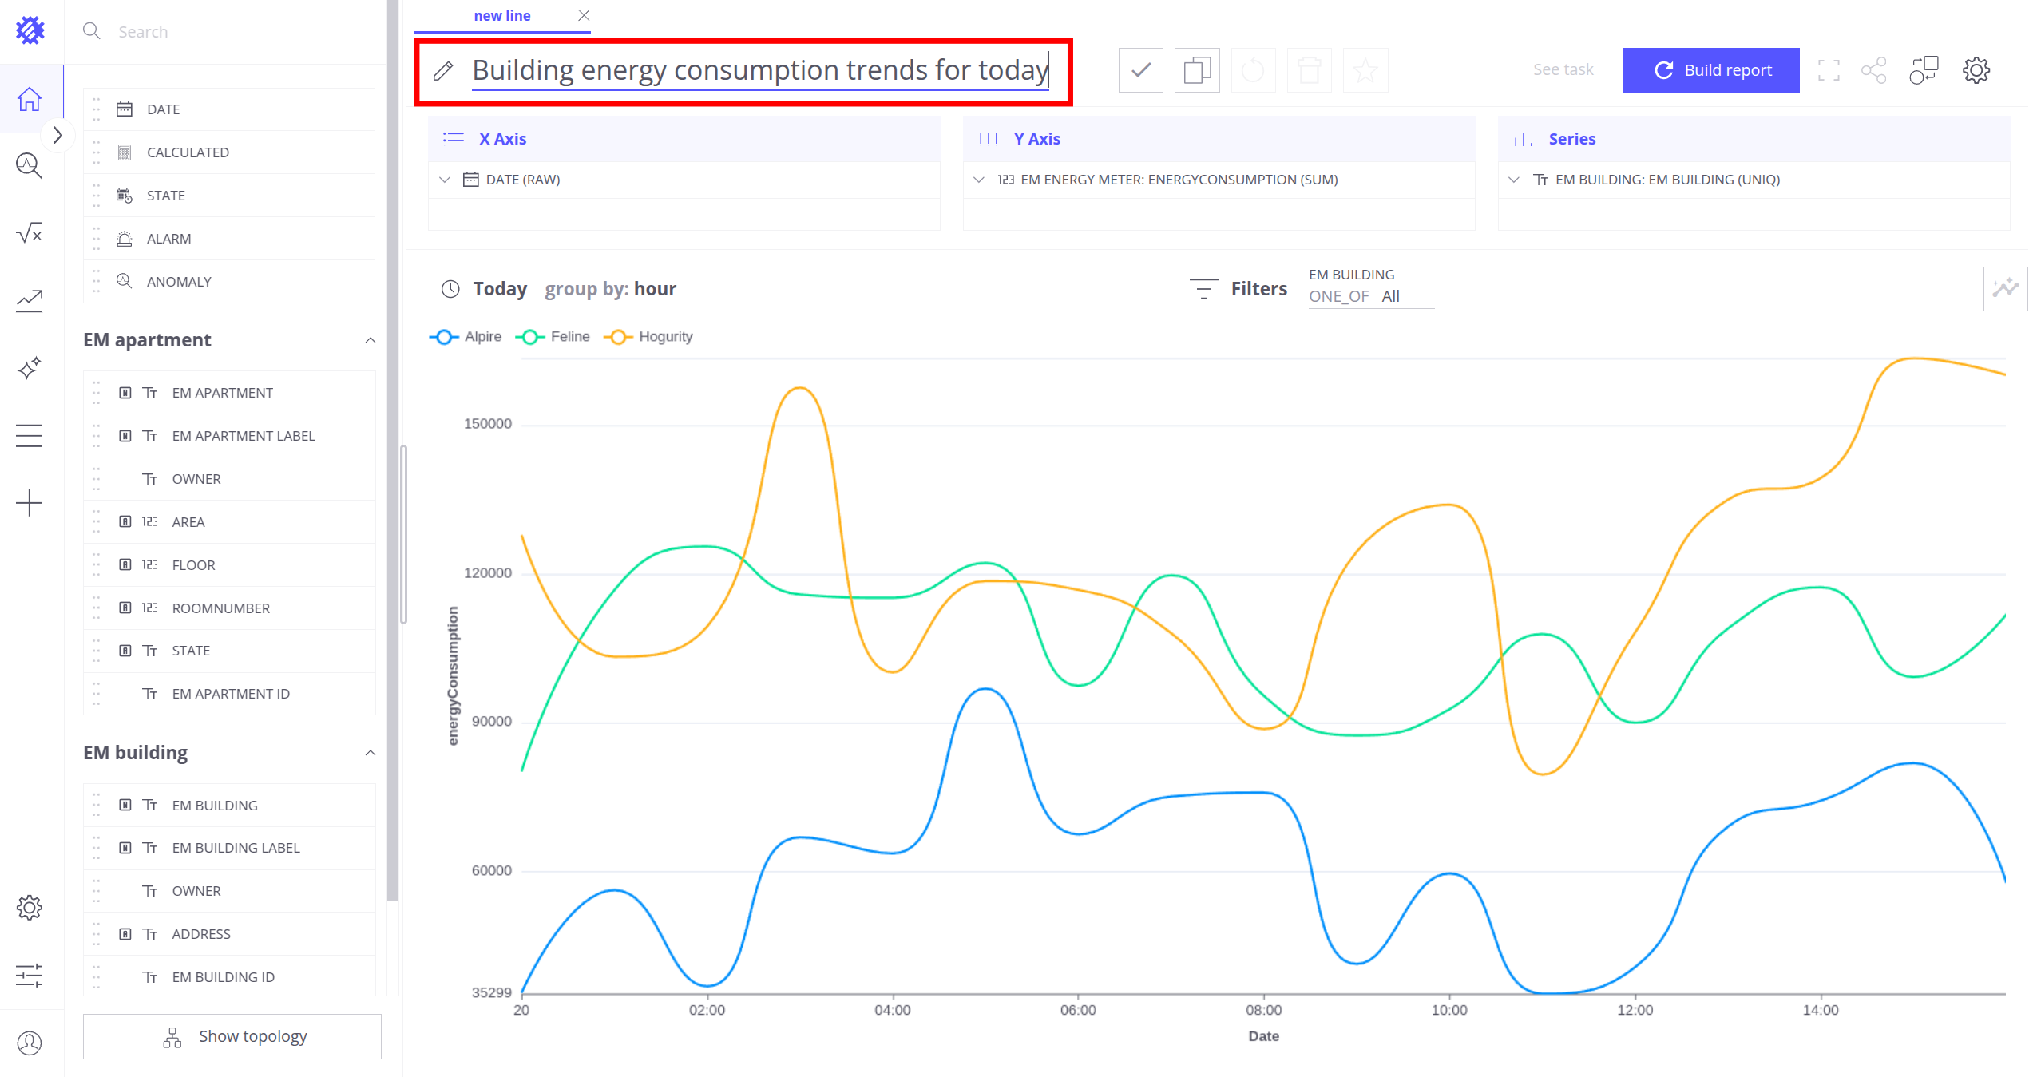Collapse the EM apartment section
Image resolution: width=2037 pixels, height=1077 pixels.
click(370, 340)
